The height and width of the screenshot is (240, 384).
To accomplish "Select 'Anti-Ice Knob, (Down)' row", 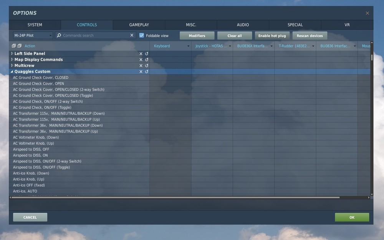I will pyautogui.click(x=79, y=173).
